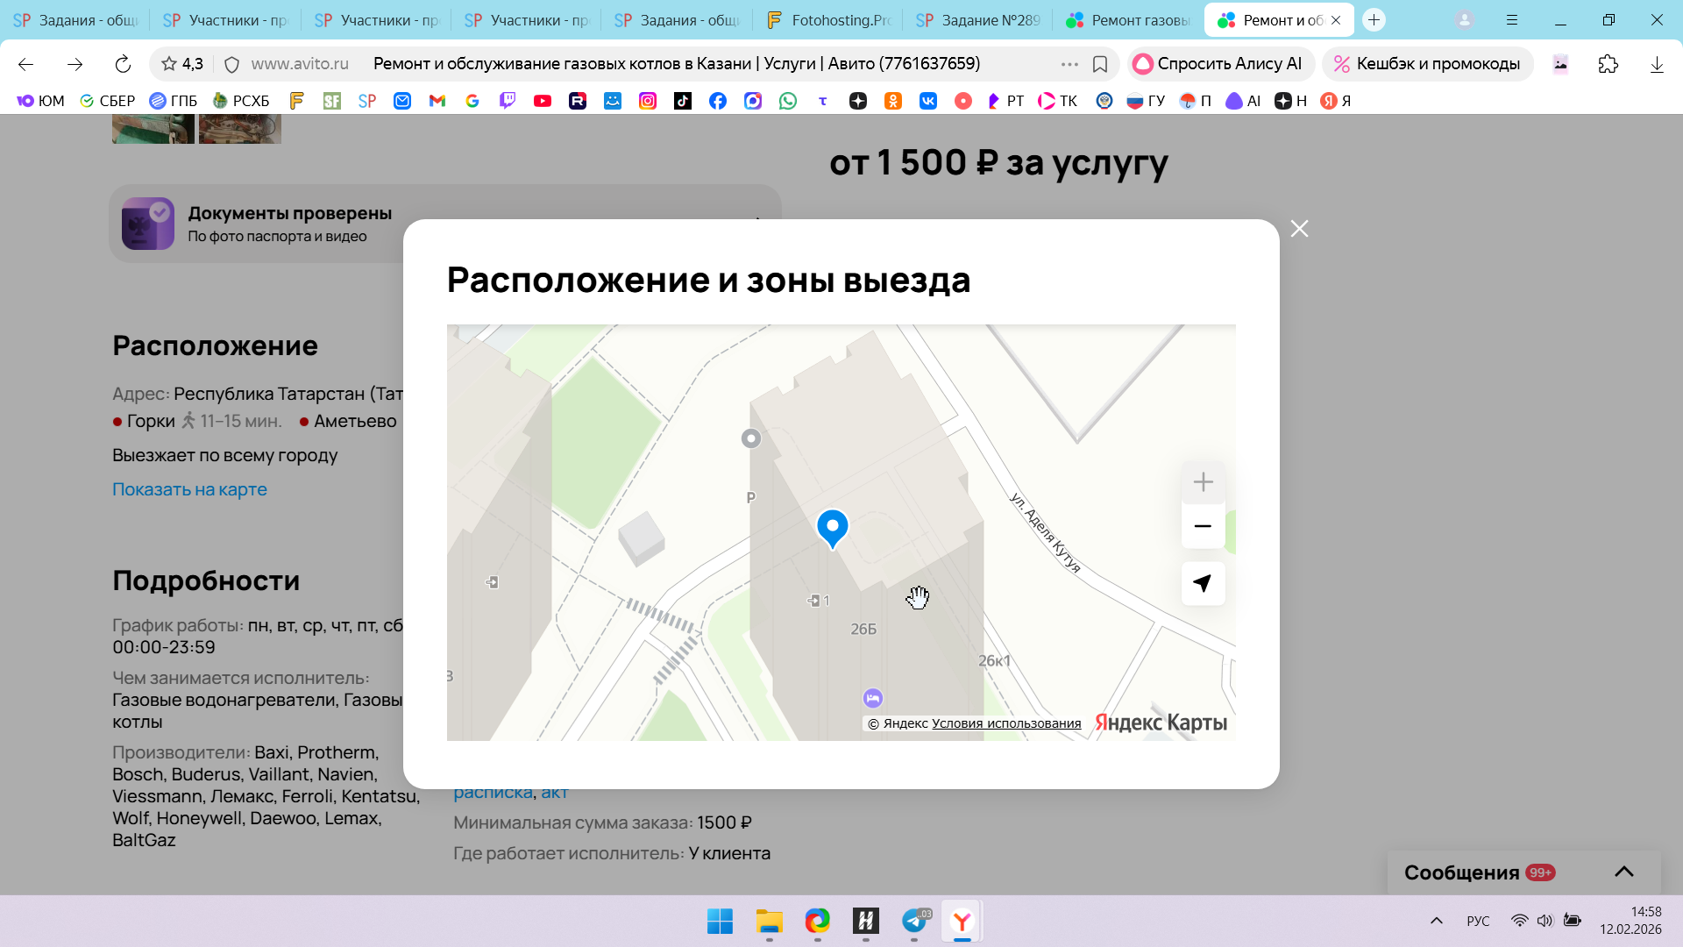Open browser extensions puzzle icon
Image resolution: width=1683 pixels, height=947 pixels.
point(1608,64)
